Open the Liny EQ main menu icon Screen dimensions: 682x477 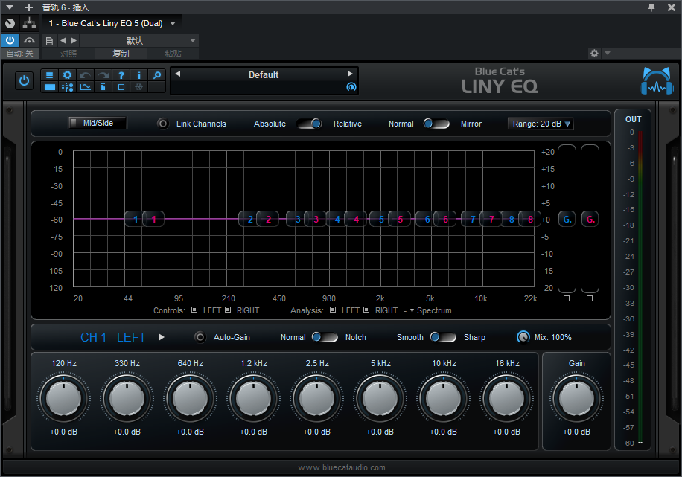tap(50, 75)
